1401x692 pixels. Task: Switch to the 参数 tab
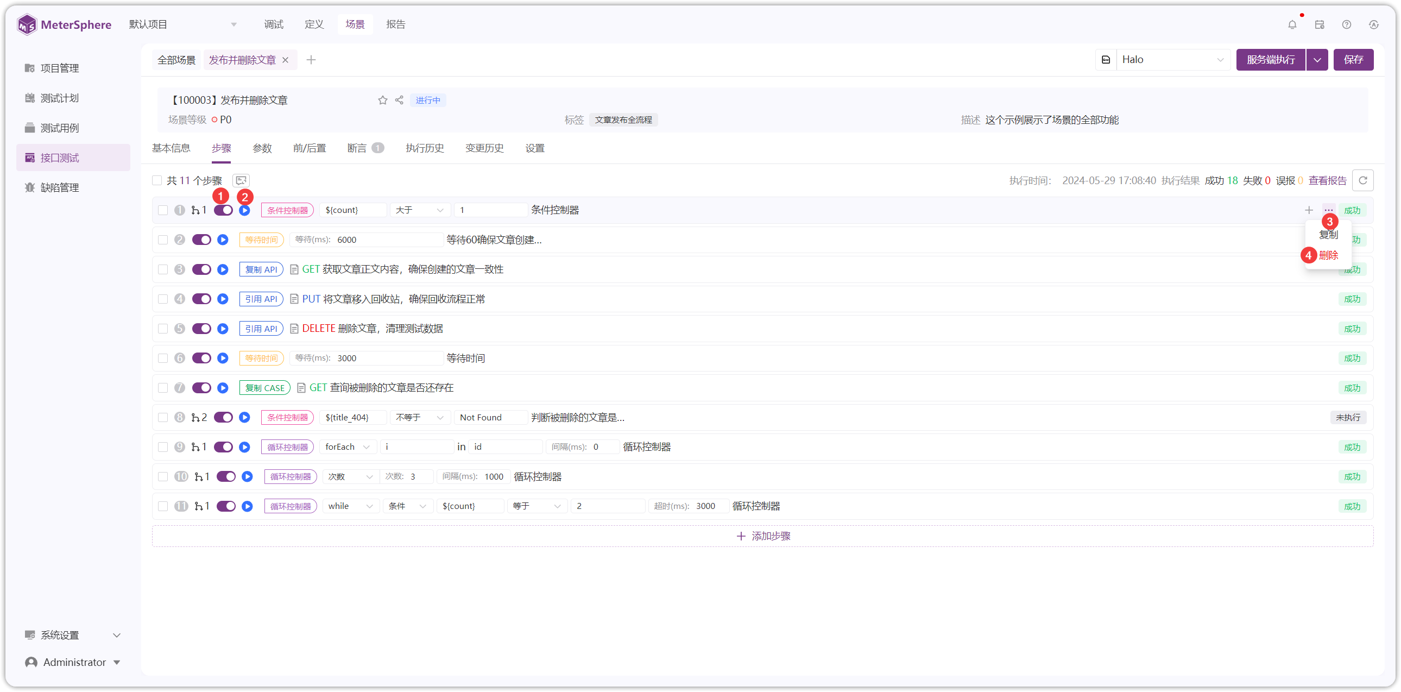click(262, 148)
